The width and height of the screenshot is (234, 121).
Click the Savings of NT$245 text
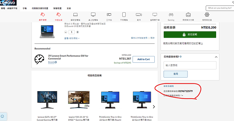[x=123, y=63]
